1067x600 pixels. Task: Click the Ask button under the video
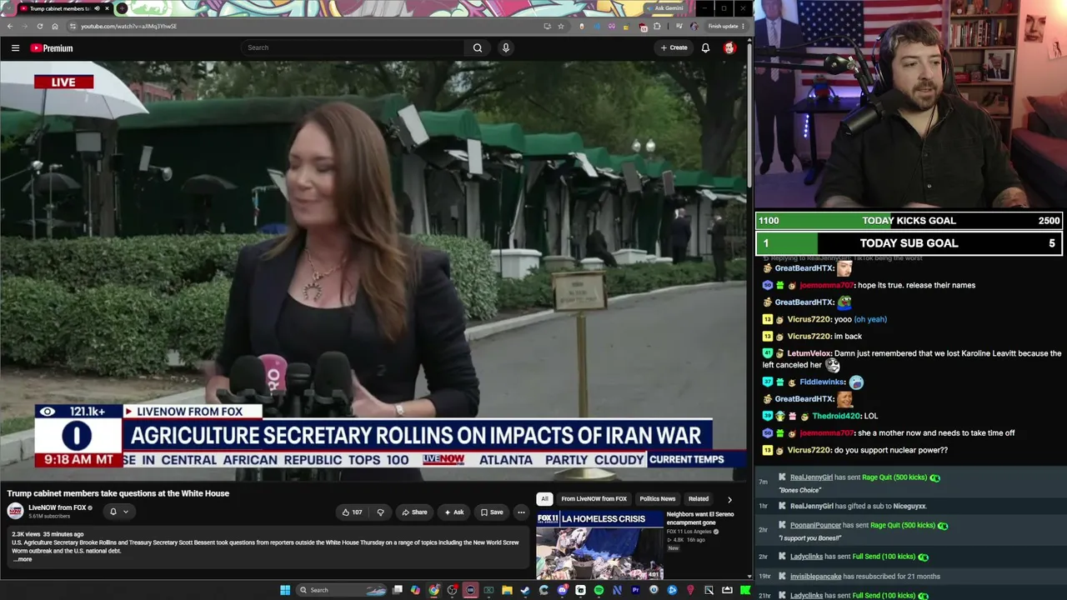454,512
